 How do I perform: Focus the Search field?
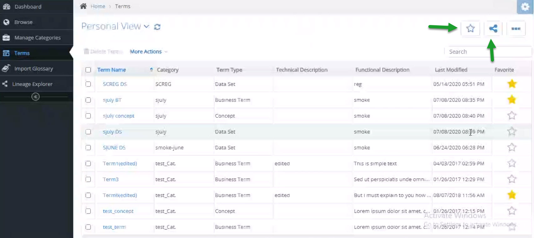pyautogui.click(x=488, y=52)
